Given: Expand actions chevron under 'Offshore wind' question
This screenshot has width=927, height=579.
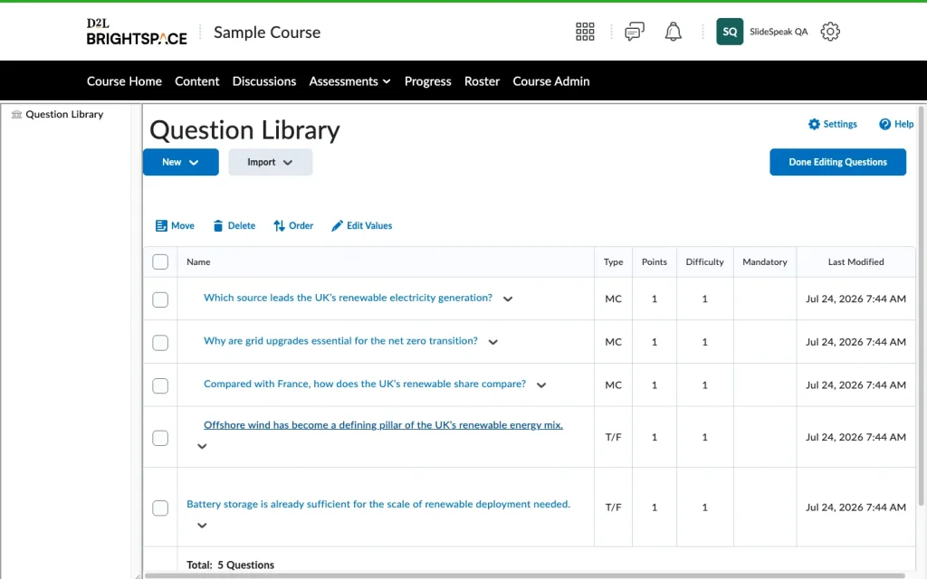Looking at the screenshot, I should pyautogui.click(x=202, y=447).
